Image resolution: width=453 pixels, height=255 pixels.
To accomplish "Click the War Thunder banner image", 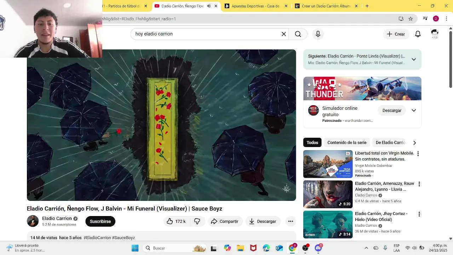I will tap(362, 89).
